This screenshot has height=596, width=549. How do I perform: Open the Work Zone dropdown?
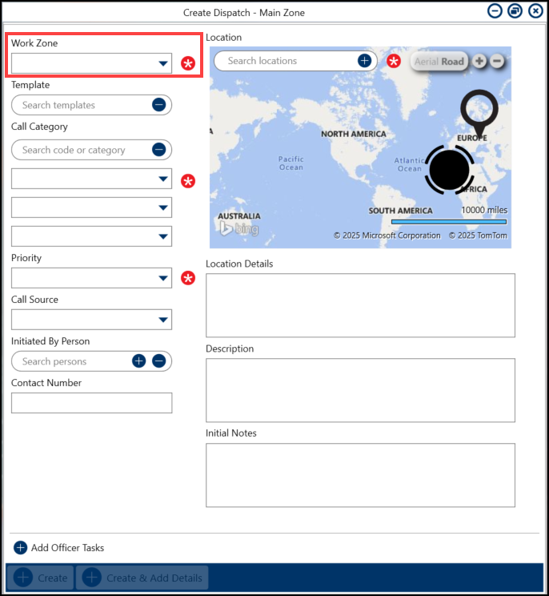[x=91, y=63]
